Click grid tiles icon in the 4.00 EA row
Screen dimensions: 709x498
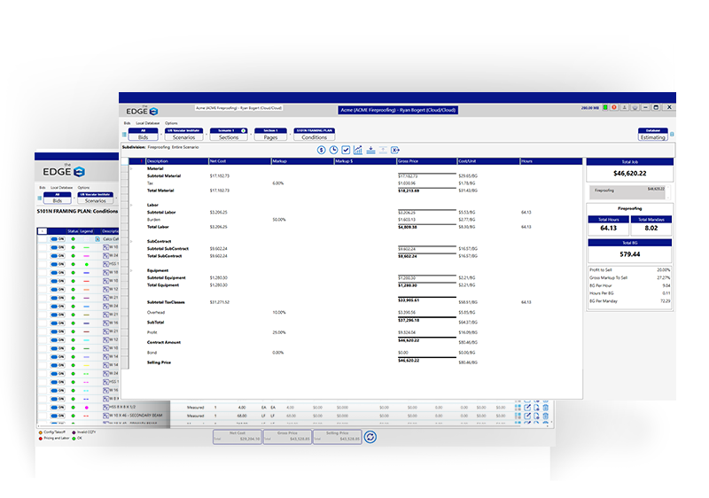518,408
